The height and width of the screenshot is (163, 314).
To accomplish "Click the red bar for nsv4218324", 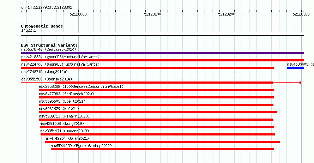I will (x=162, y=60).
